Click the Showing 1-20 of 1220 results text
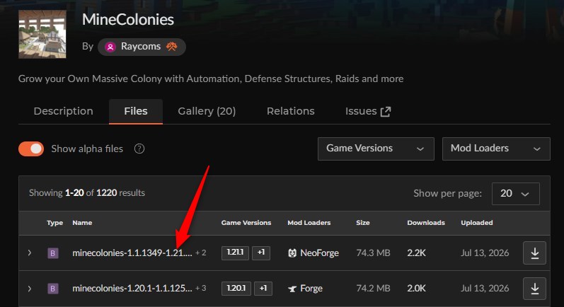The width and height of the screenshot is (564, 307). [87, 193]
